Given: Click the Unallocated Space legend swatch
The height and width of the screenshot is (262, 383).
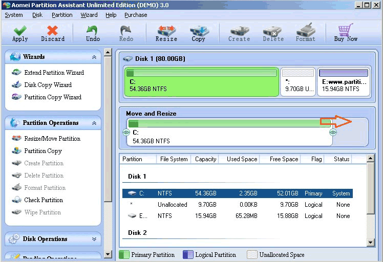Looking at the screenshot, I should pos(252,255).
